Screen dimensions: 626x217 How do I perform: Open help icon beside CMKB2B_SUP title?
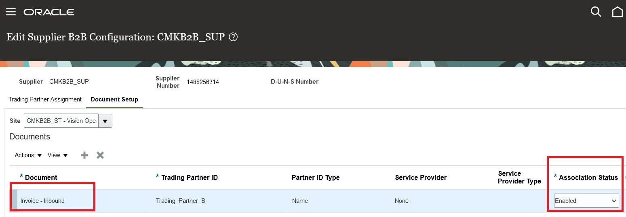tap(233, 37)
